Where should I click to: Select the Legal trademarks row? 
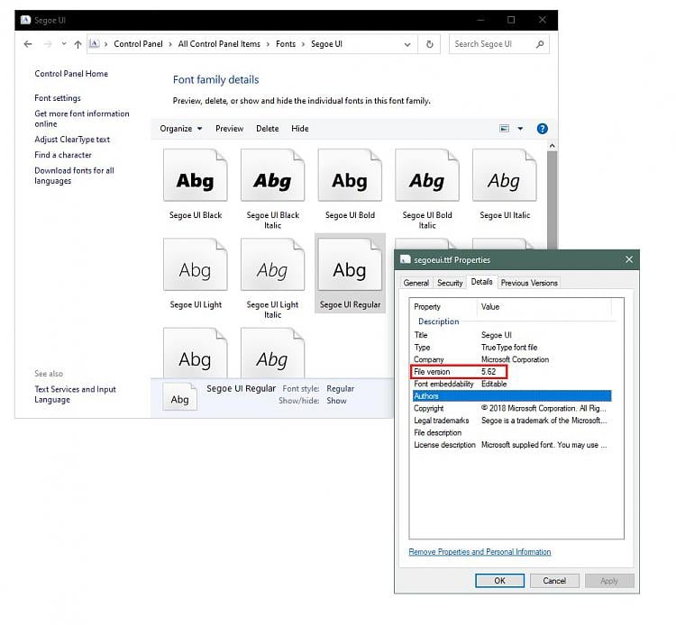coord(512,421)
